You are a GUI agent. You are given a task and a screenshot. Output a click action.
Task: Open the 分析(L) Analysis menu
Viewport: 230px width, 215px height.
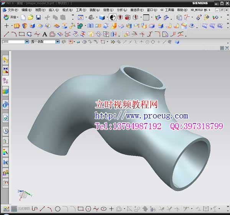click(122, 10)
